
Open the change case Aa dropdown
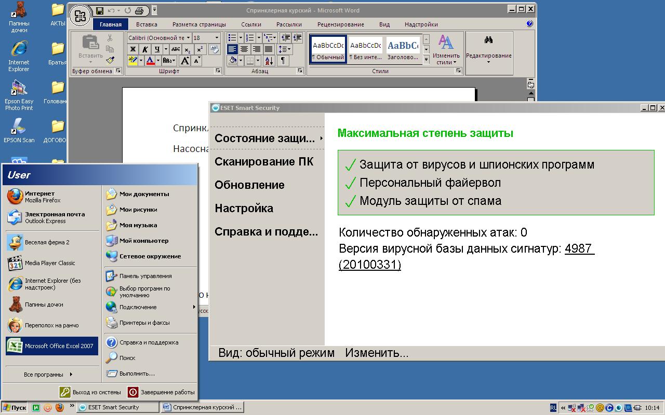pyautogui.click(x=168, y=61)
